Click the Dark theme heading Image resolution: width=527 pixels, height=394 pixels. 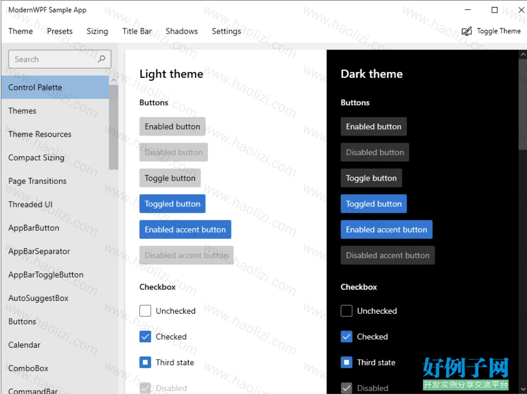tap(372, 74)
